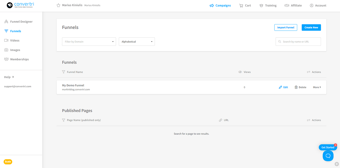Image resolution: width=340 pixels, height=168 pixels.
Task: Click the filter icon by Funnel Name
Action: pos(63,72)
